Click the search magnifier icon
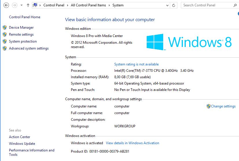This screenshot has height=161, width=239. pyautogui.click(x=235, y=5)
